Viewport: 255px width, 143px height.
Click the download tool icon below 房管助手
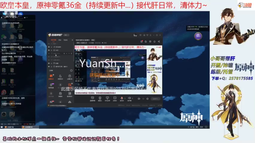click(x=60, y=85)
